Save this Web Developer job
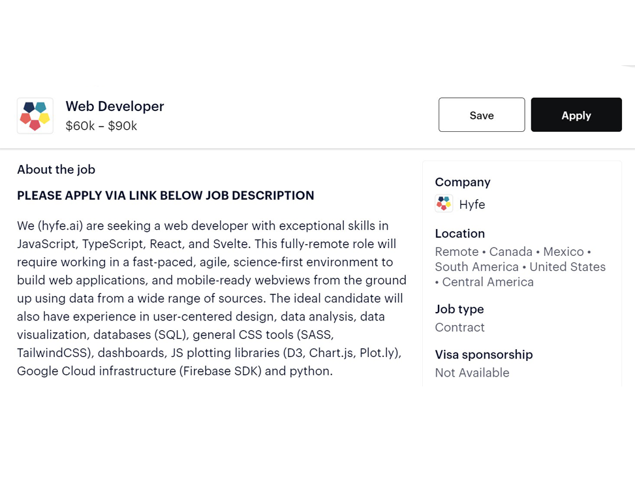Viewport: 635px width, 485px height. [x=482, y=115]
